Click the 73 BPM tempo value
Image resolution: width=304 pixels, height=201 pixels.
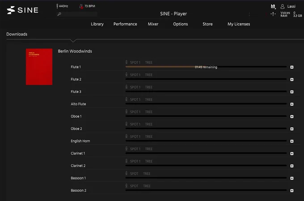pyautogui.click(x=90, y=6)
